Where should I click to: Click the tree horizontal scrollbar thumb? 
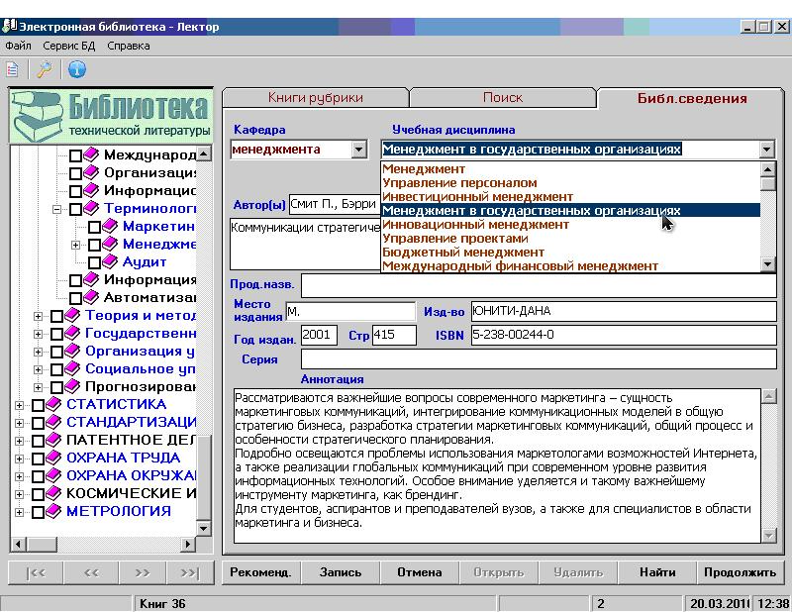[x=42, y=545]
